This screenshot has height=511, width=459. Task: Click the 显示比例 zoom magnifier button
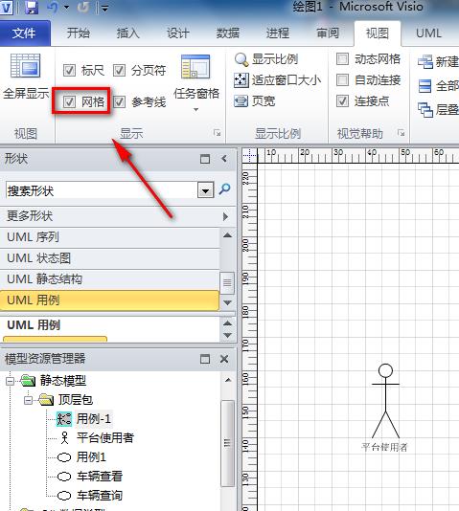(x=265, y=59)
